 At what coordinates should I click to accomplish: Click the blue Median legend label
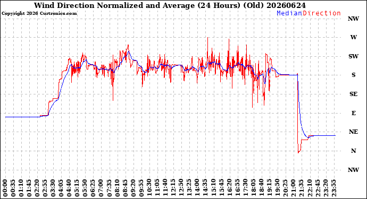pos(289,13)
